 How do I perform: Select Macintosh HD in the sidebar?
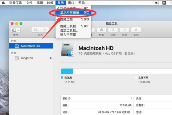[31, 46]
